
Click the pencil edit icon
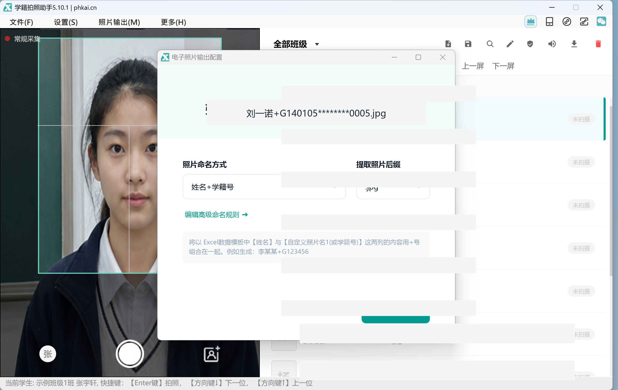tap(510, 44)
